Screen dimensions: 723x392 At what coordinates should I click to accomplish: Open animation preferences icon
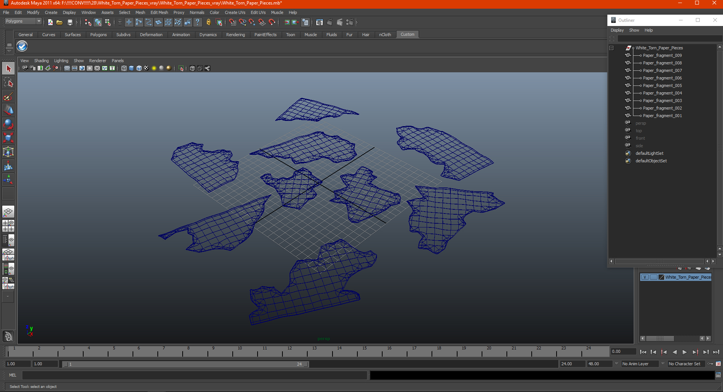(x=718, y=364)
